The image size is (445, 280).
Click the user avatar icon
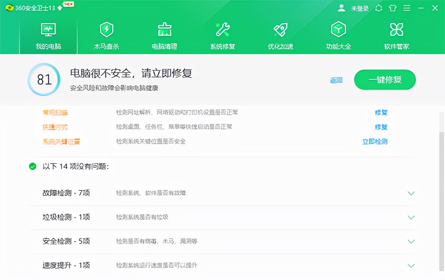(x=340, y=8)
